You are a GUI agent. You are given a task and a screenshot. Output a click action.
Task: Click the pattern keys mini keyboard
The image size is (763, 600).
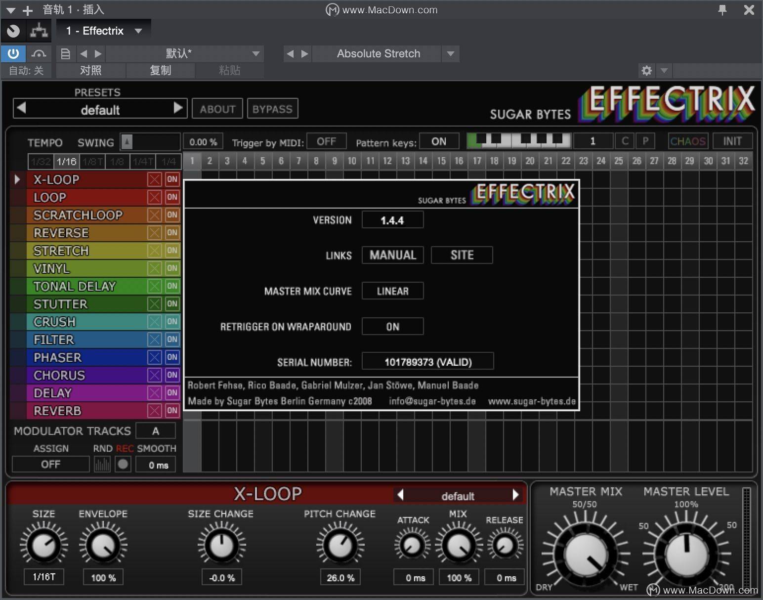click(x=519, y=141)
